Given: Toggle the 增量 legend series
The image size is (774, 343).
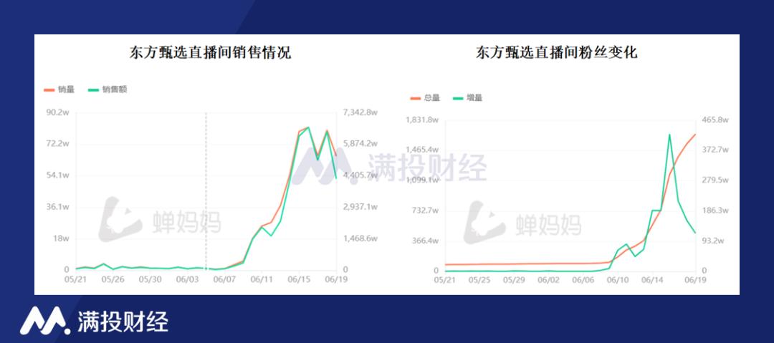Looking at the screenshot, I should (468, 97).
